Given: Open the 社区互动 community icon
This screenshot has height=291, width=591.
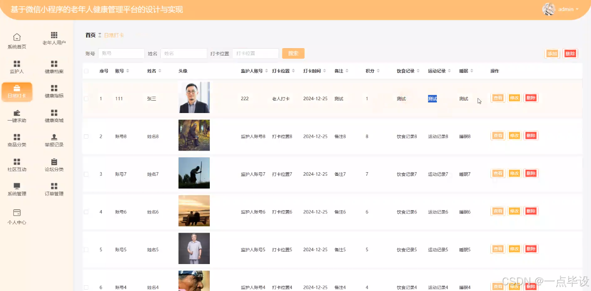Looking at the screenshot, I should 16,166.
